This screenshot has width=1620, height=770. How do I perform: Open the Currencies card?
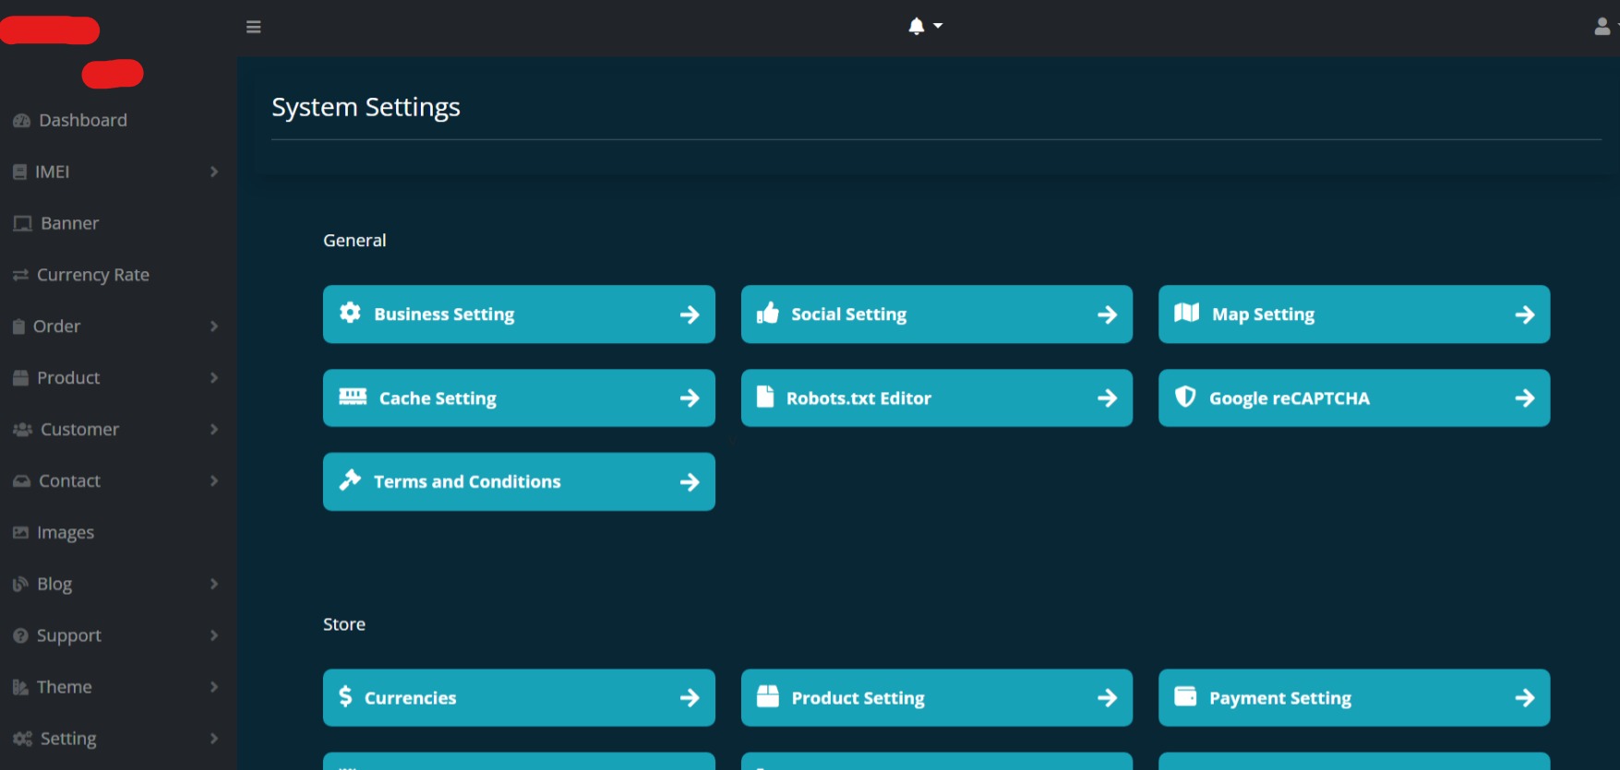[x=519, y=698]
